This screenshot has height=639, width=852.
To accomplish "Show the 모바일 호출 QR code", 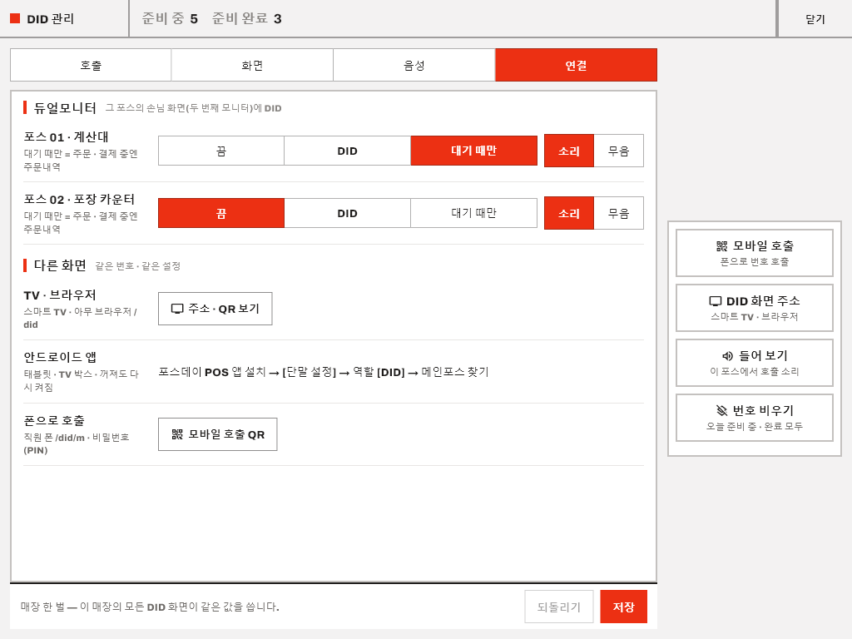I will pos(218,434).
